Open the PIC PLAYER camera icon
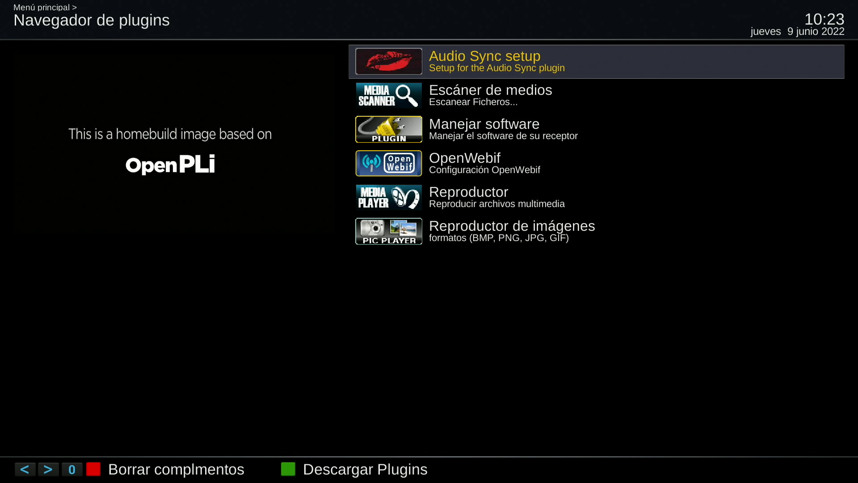Screen dimensions: 858x483 click(x=388, y=231)
